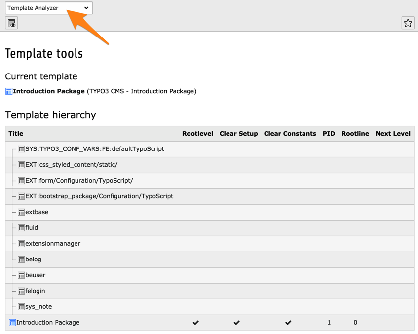
Task: Click Rootlevel checkmark for Introduction Package
Action: 196,323
